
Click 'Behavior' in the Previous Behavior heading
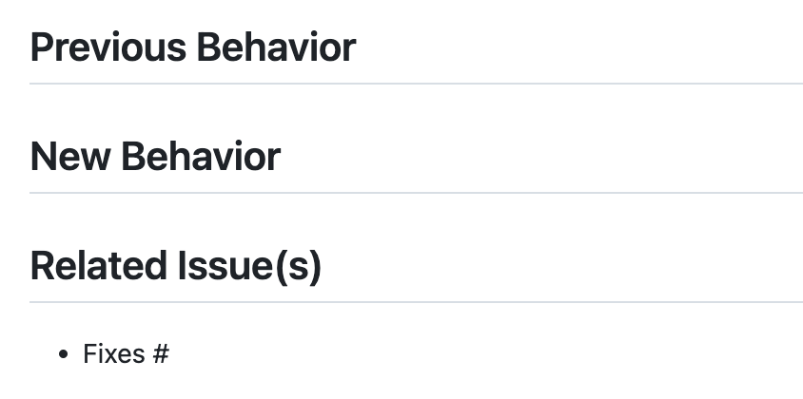click(276, 47)
